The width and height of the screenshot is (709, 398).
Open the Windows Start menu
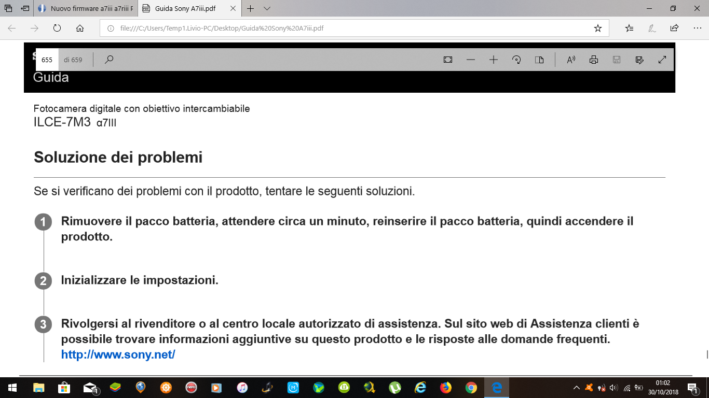[x=12, y=387]
